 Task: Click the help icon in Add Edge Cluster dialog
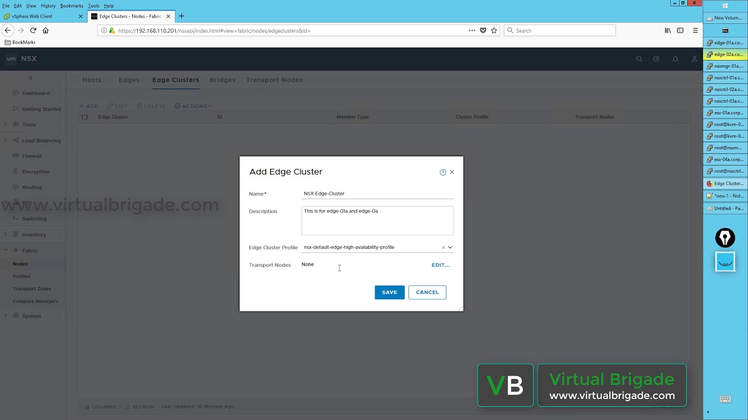442,172
